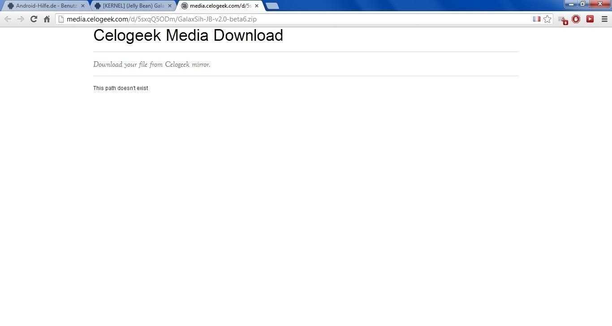Click the French flag translate icon
This screenshot has height=326, width=612.
tap(536, 19)
